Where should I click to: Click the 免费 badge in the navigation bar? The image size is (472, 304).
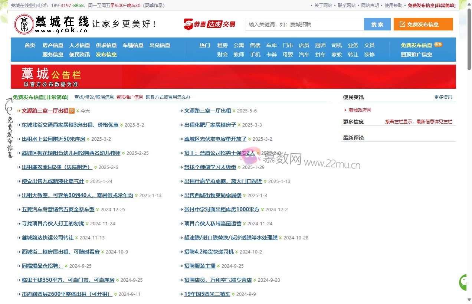point(438,45)
